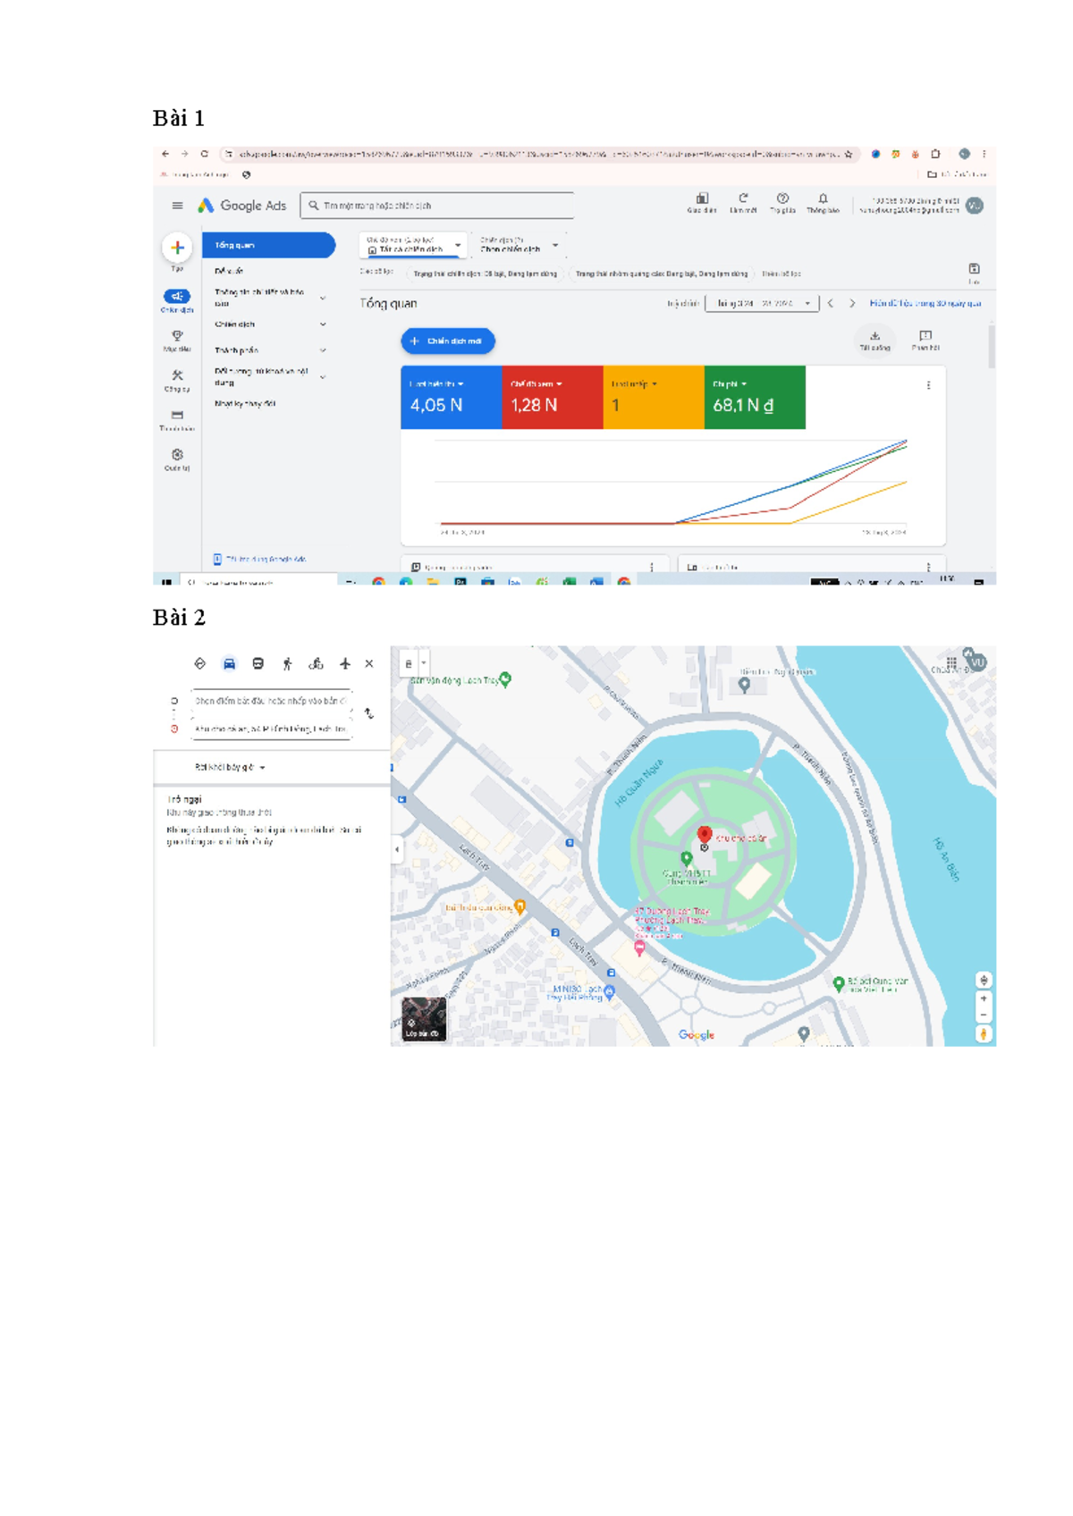Select the cycling directions icon in Maps
Image resolution: width=1073 pixels, height=1516 pixels.
[x=316, y=664]
